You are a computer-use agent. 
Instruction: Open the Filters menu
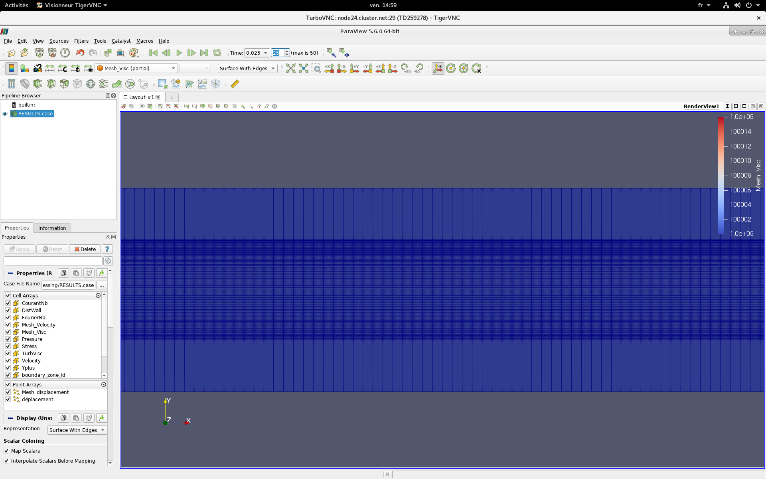pyautogui.click(x=81, y=41)
